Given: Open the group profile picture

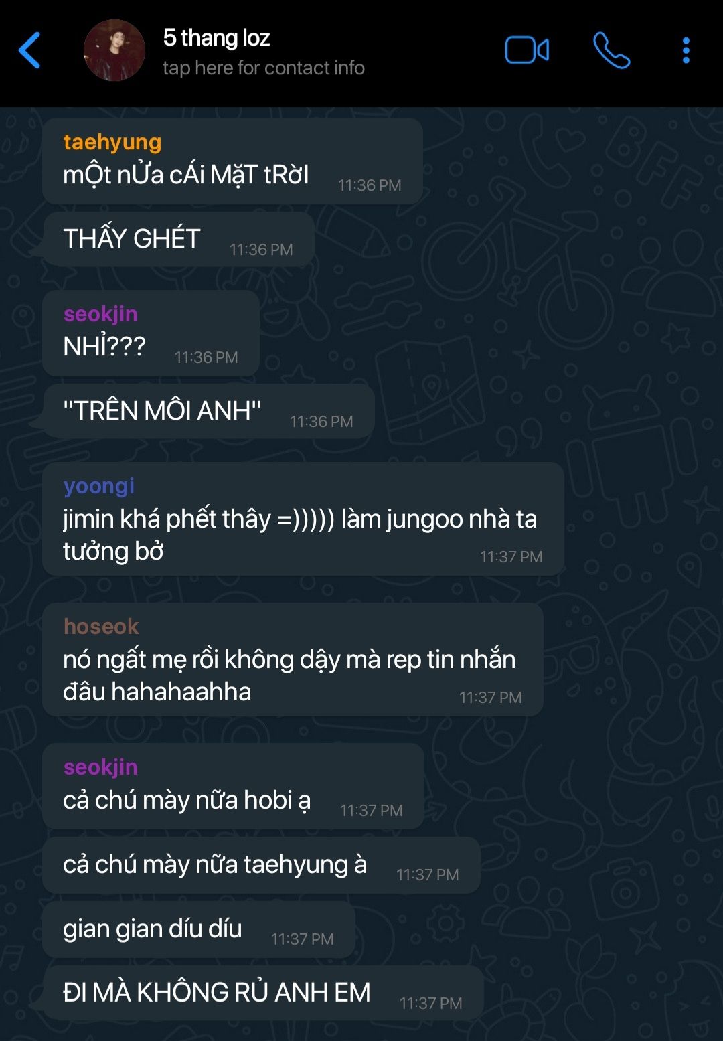Looking at the screenshot, I should [114, 50].
